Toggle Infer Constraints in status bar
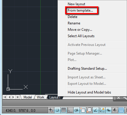Viewport: 127px width, 115px height. point(51,110)
